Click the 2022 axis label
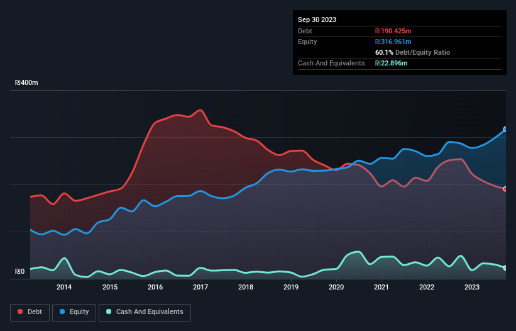 (427, 287)
